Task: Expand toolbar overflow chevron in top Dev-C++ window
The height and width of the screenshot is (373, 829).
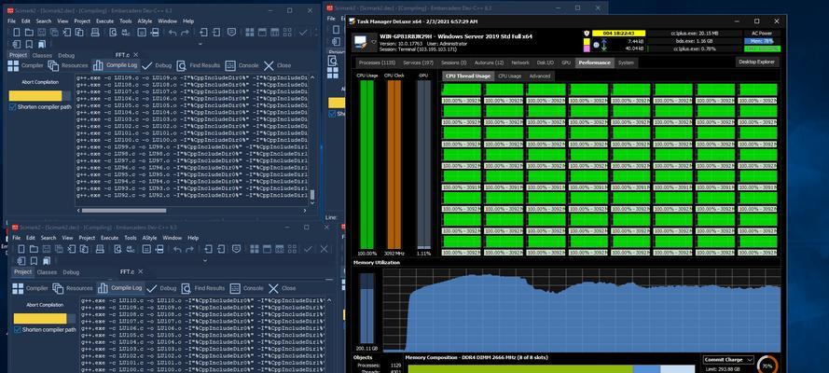Action: [200, 45]
